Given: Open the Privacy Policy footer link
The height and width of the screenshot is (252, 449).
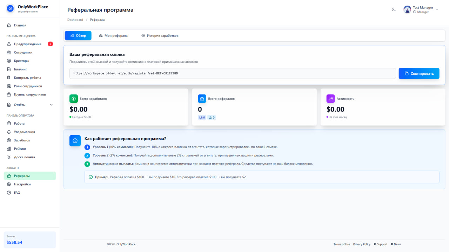Looking at the screenshot, I should (x=362, y=244).
